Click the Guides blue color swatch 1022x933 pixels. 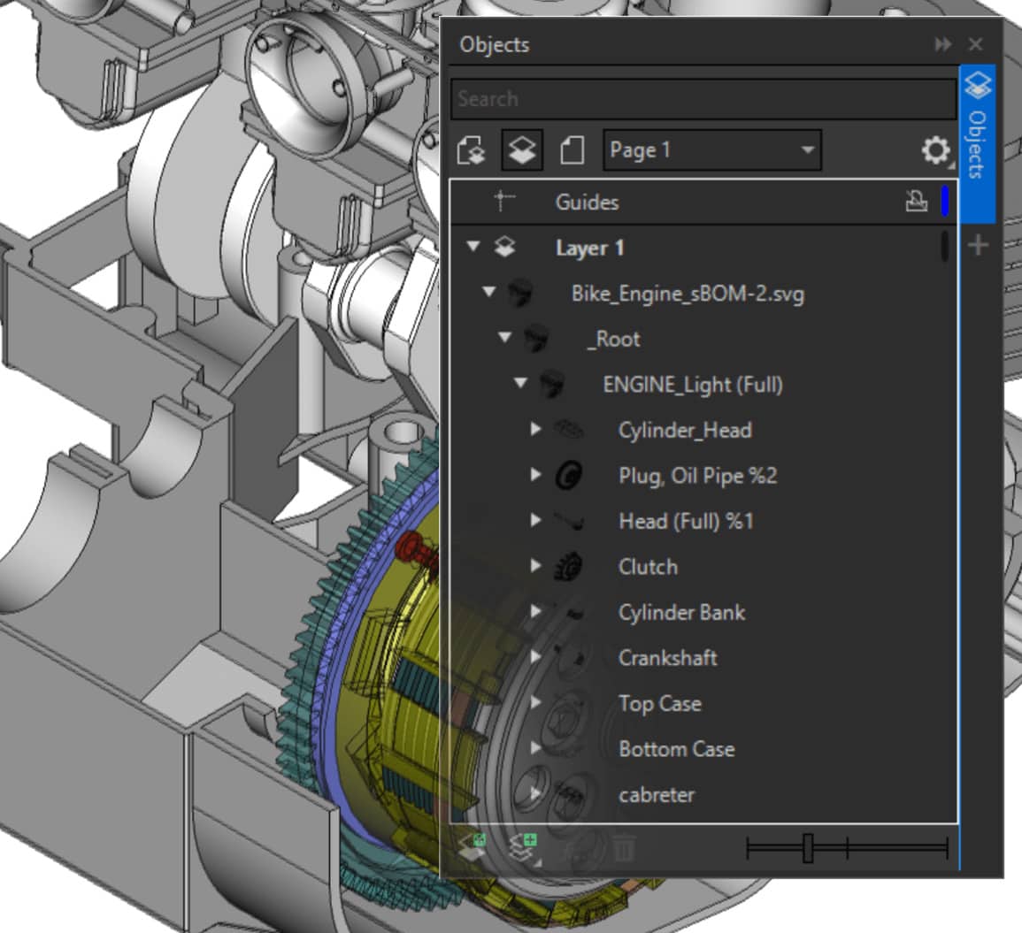coord(945,202)
